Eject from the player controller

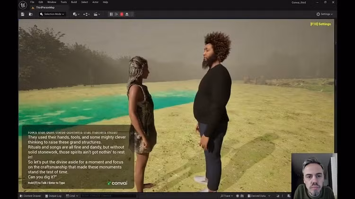point(127,14)
